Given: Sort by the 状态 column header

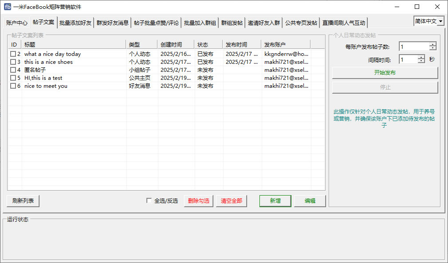Looking at the screenshot, I should [208, 44].
